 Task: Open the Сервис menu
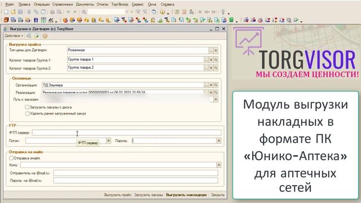pos(138,5)
